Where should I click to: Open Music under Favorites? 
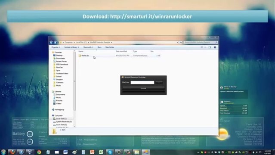[59, 86]
